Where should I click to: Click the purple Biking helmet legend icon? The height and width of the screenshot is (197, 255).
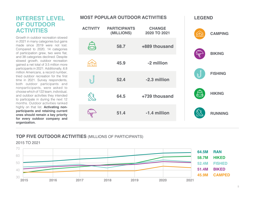(x=200, y=54)
